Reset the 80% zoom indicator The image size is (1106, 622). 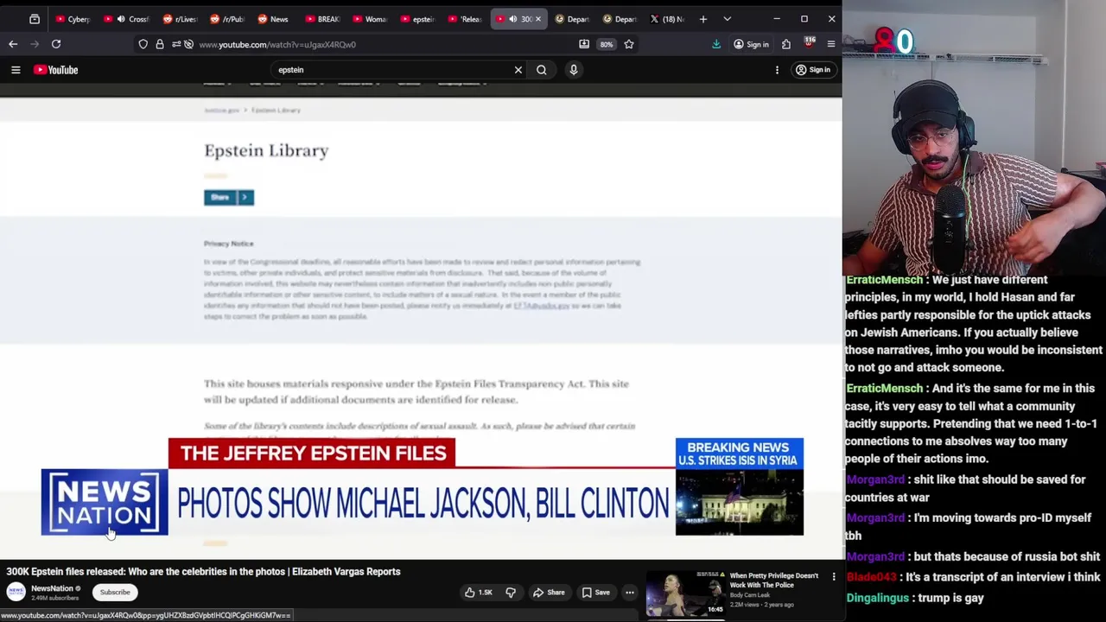pyautogui.click(x=607, y=44)
